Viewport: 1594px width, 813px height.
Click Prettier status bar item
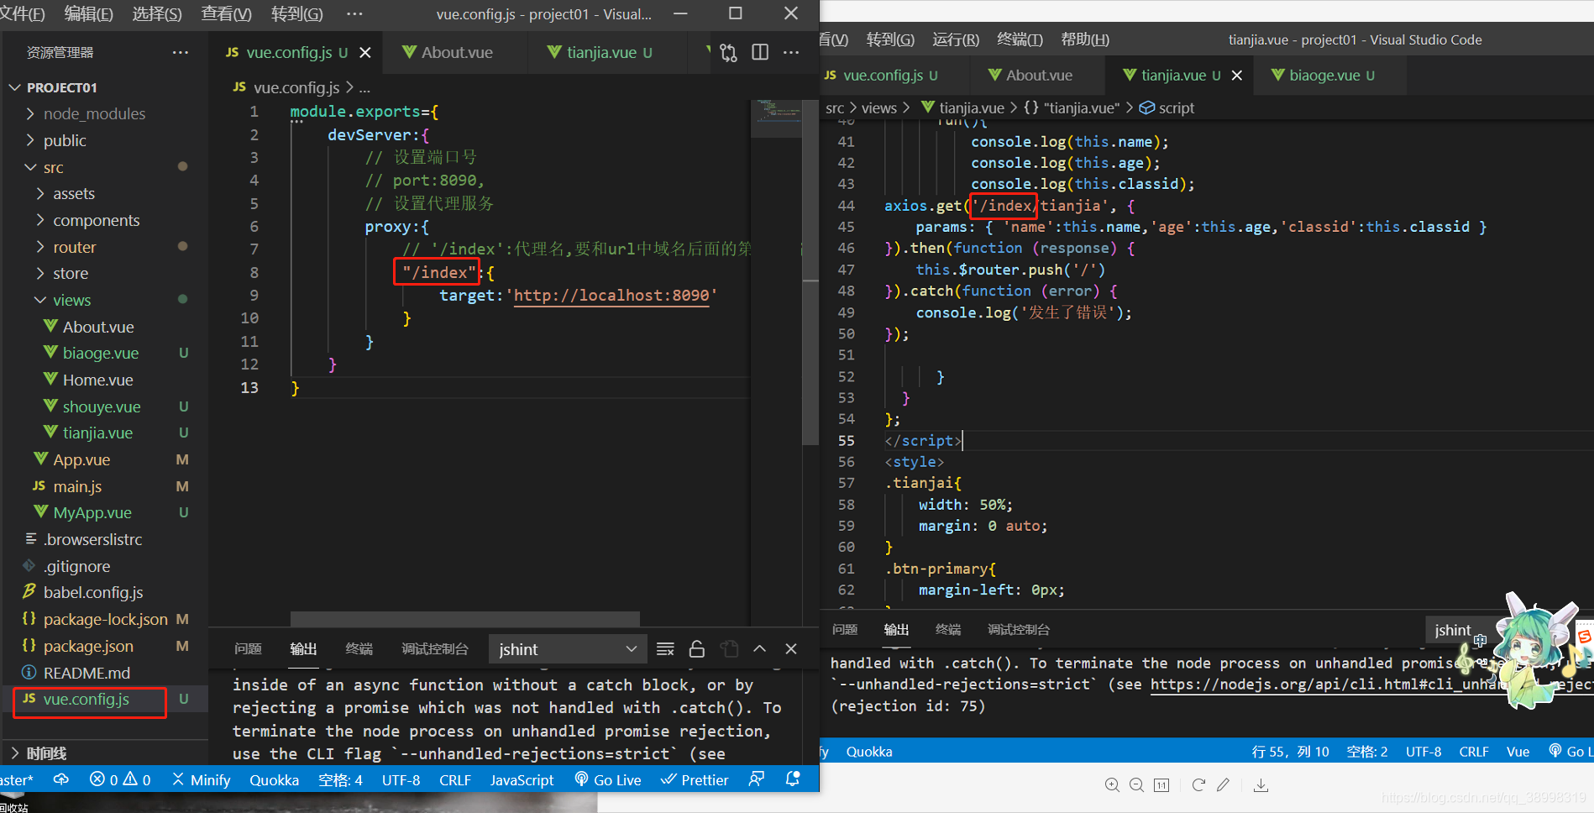pos(695,779)
